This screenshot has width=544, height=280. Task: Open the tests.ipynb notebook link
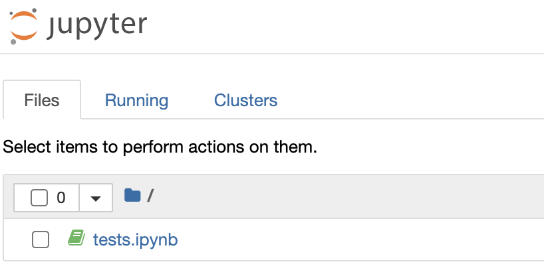135,240
